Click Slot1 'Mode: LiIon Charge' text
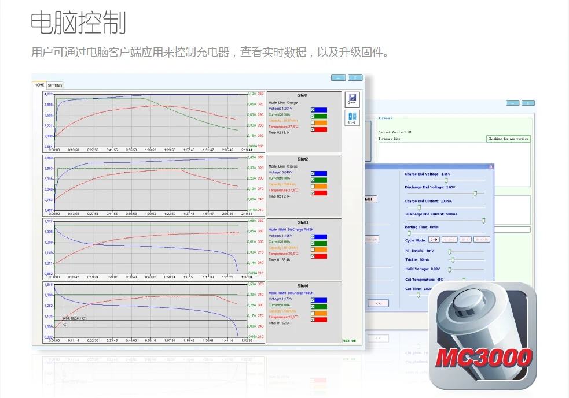569x398 pixels. pyautogui.click(x=283, y=102)
